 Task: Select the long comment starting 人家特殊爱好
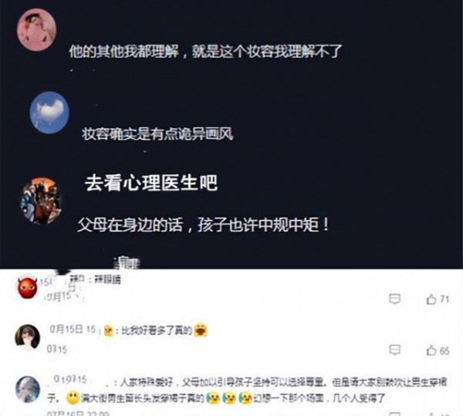(x=248, y=391)
